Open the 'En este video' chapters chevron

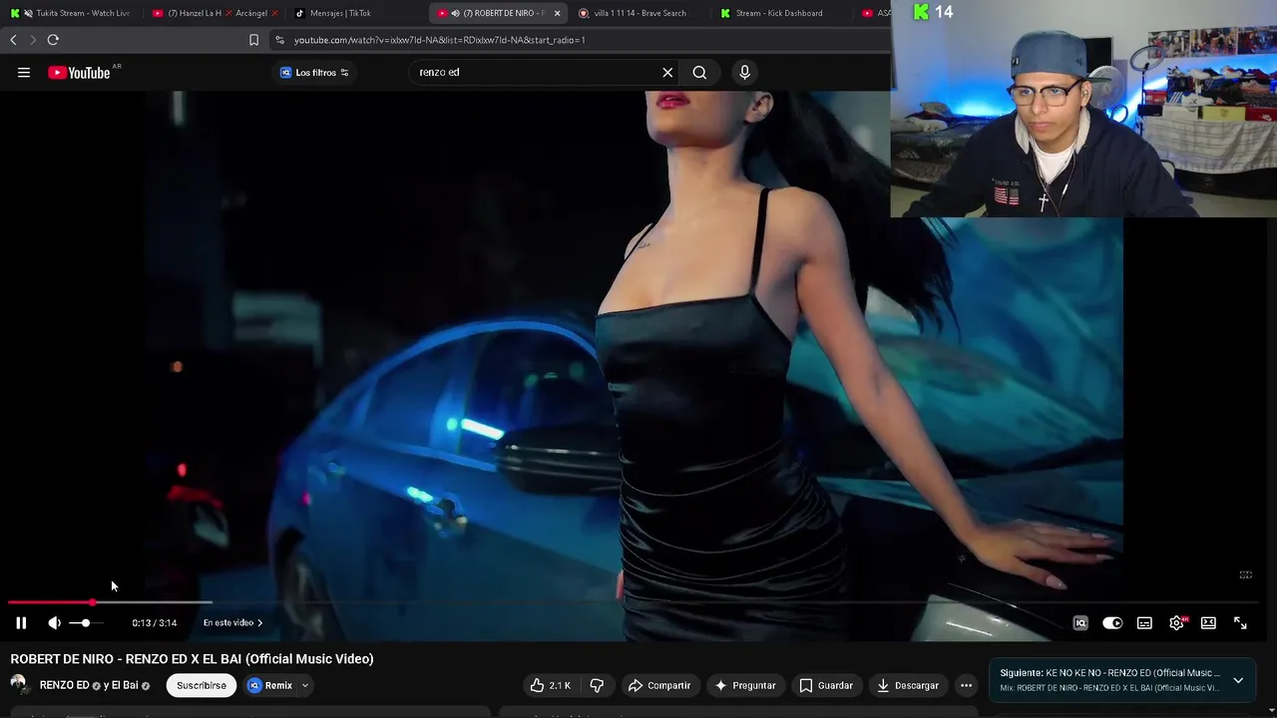tap(259, 623)
